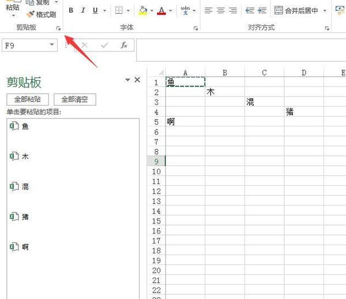This screenshot has width=346, height=299.
Task: Click 格式刷 format painter
Action: (x=41, y=14)
